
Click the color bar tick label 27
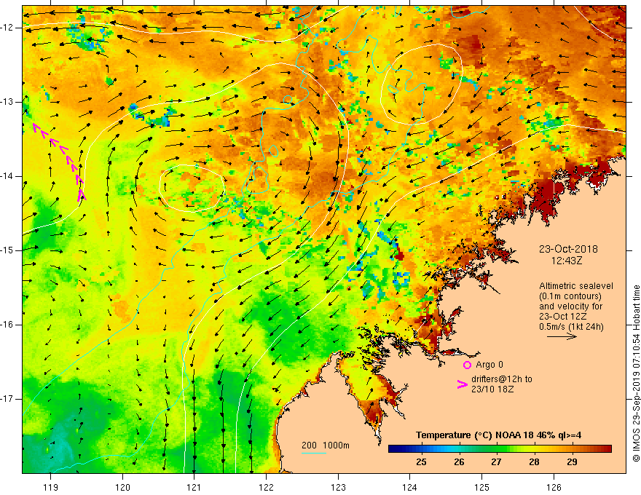(x=496, y=462)
